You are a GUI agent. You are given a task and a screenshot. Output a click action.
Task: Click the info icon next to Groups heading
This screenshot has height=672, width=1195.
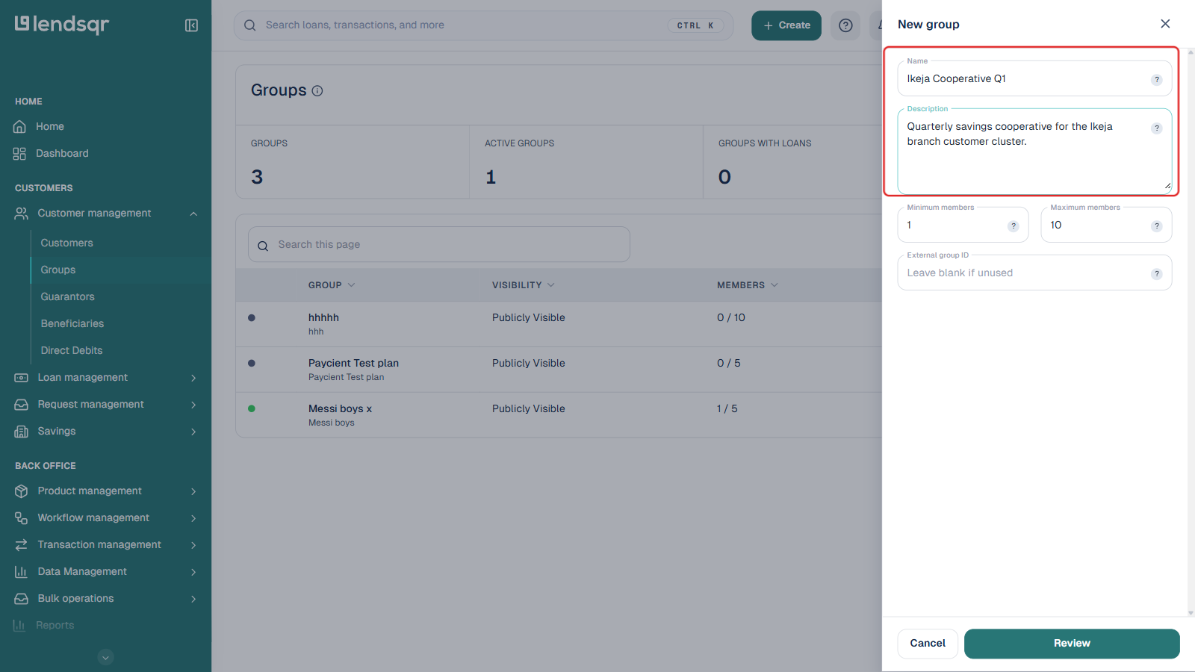[317, 91]
